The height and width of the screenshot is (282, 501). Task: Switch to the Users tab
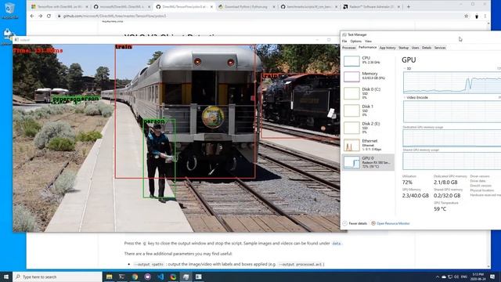click(415, 48)
